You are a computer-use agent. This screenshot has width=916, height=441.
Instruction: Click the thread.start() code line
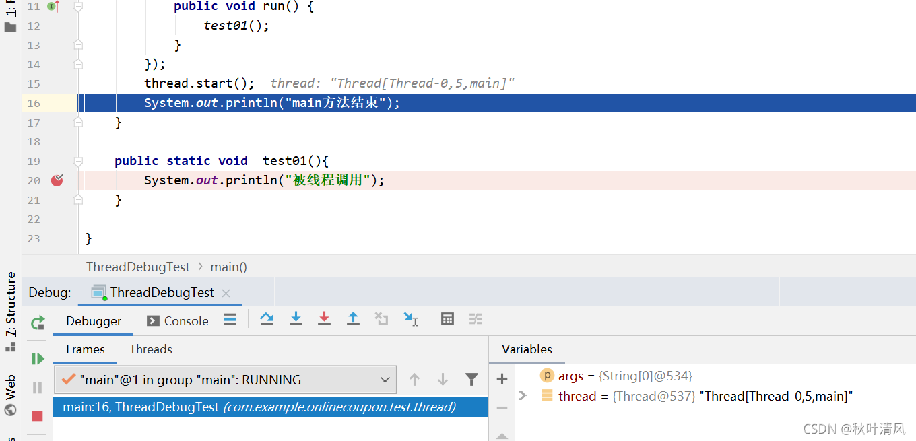click(199, 83)
